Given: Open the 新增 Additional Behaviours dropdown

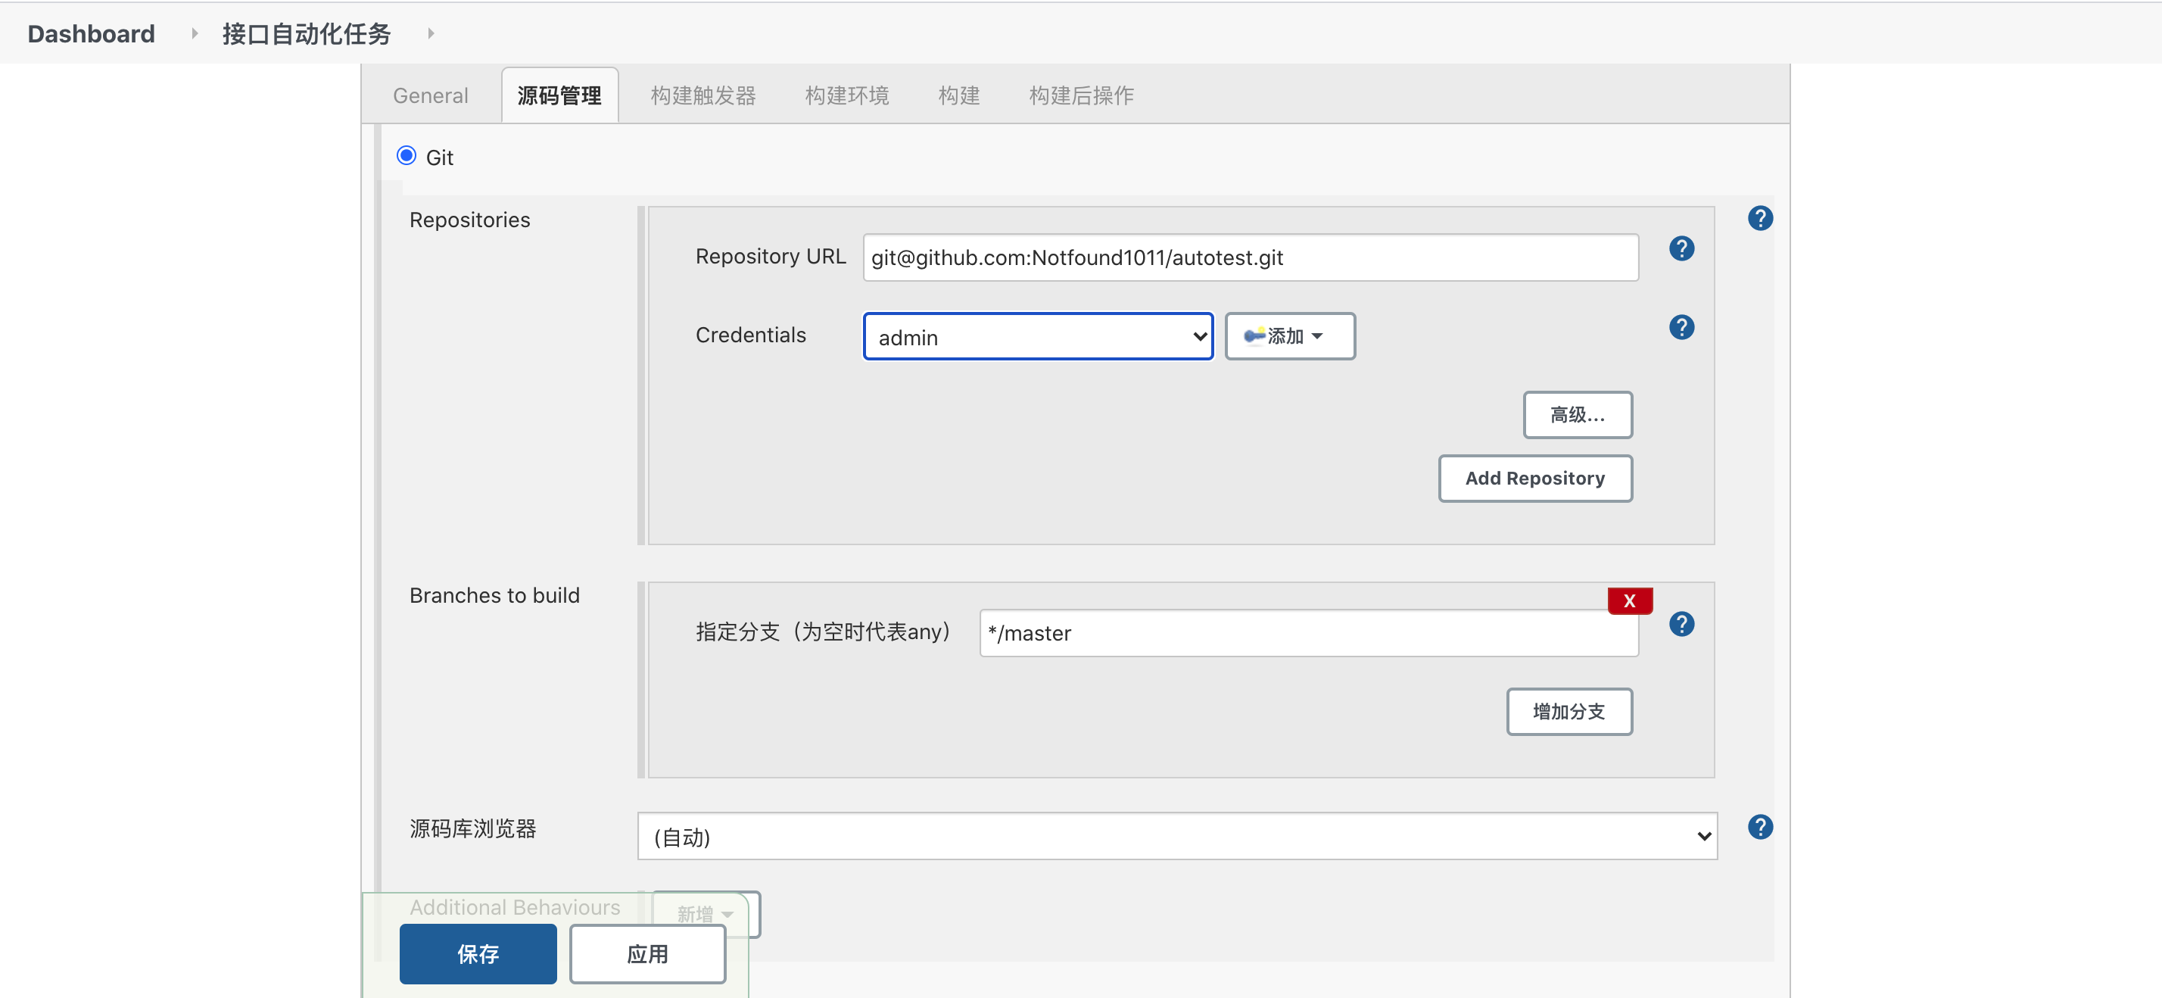Looking at the screenshot, I should pos(706,913).
